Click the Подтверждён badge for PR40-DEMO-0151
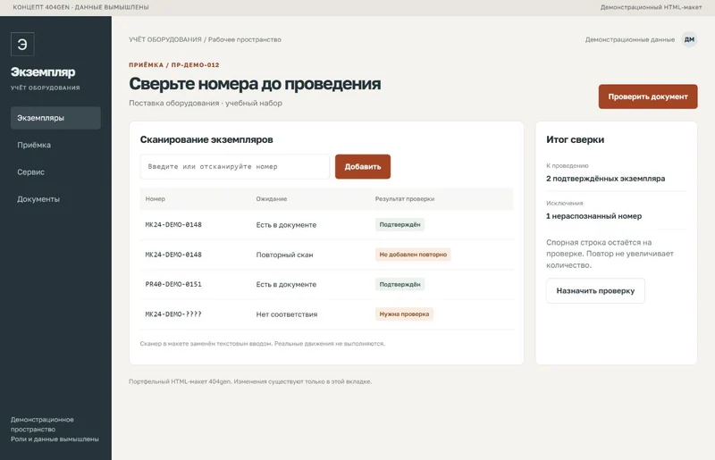715x460 pixels. pyautogui.click(x=400, y=284)
